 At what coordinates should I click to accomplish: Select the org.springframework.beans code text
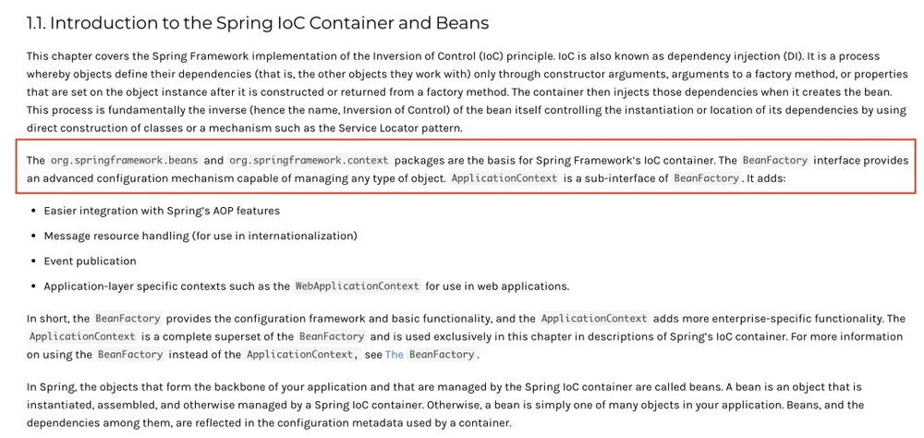[x=125, y=161]
